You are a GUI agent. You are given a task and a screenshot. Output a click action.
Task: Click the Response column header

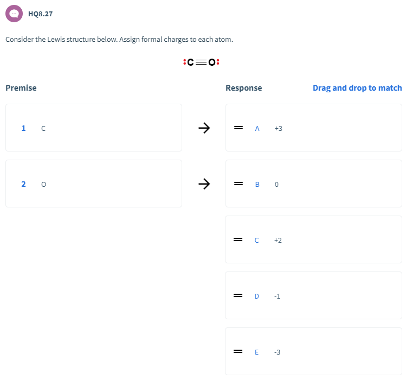243,88
